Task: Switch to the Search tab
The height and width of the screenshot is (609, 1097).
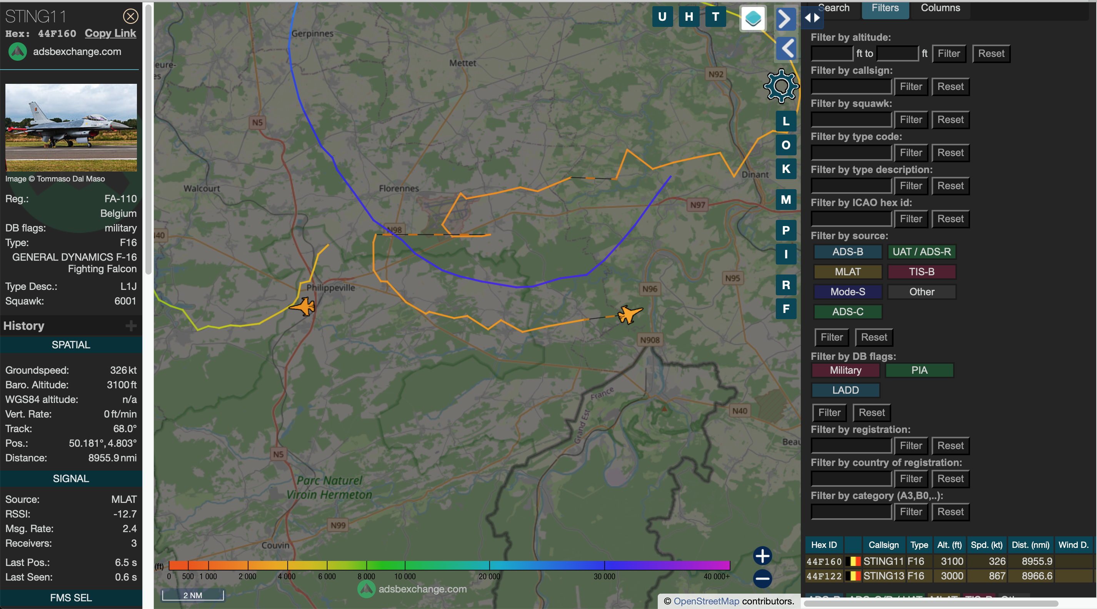Action: coord(834,8)
